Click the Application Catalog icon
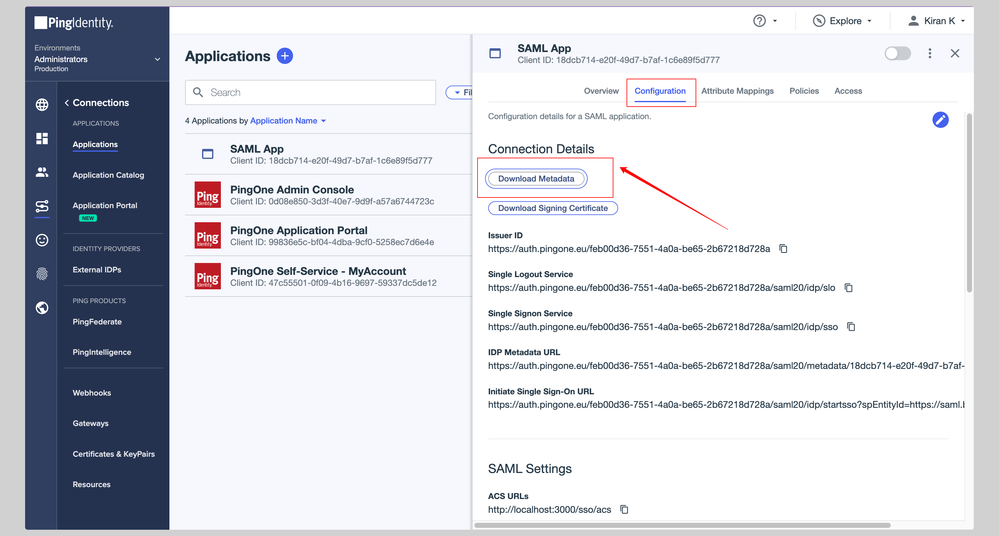 click(108, 174)
